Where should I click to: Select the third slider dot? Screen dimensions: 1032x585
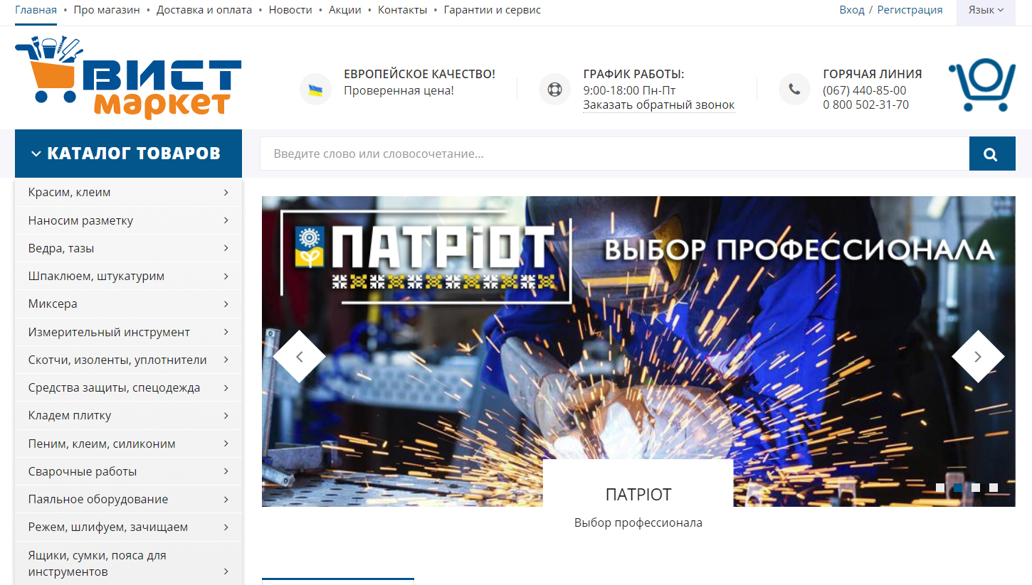976,488
